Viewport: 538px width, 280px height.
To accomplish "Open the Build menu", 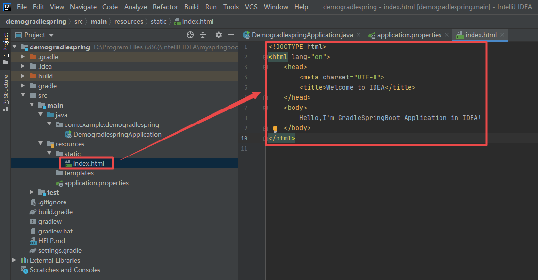I will 192,7.
